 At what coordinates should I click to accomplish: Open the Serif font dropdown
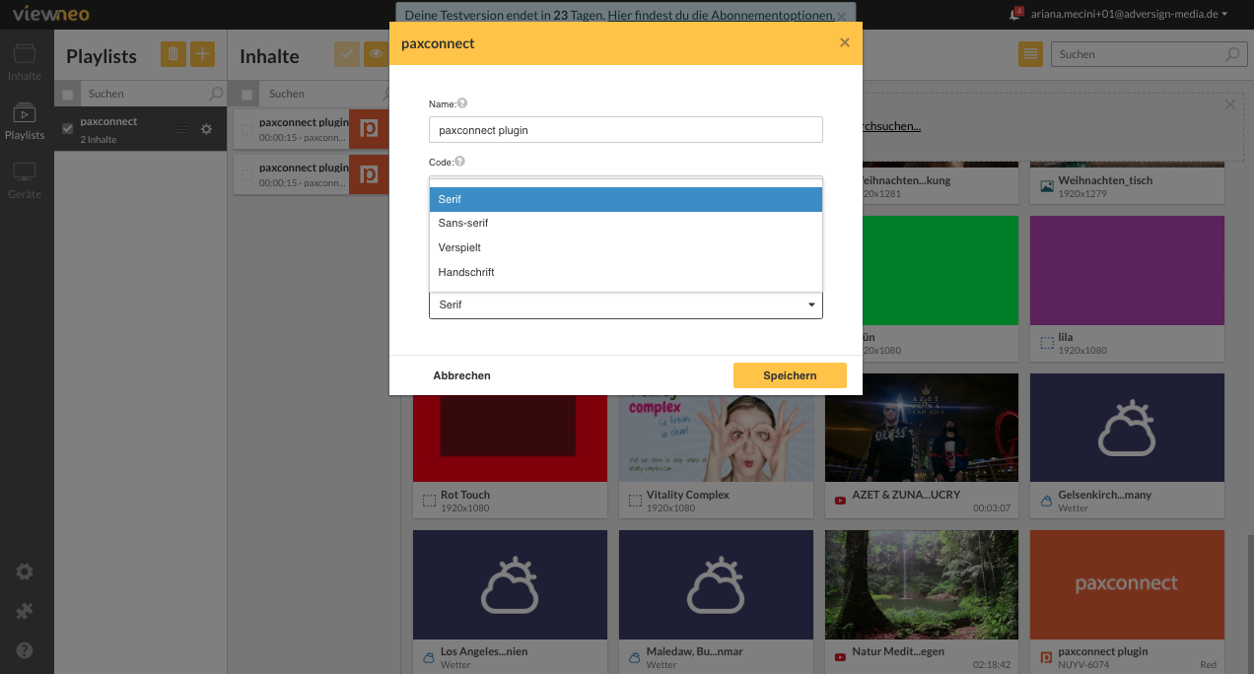tap(625, 304)
